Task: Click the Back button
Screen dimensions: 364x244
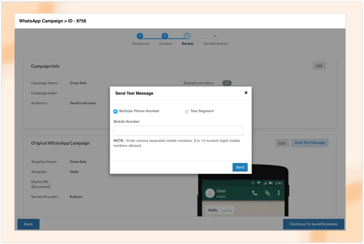Action: [28, 224]
